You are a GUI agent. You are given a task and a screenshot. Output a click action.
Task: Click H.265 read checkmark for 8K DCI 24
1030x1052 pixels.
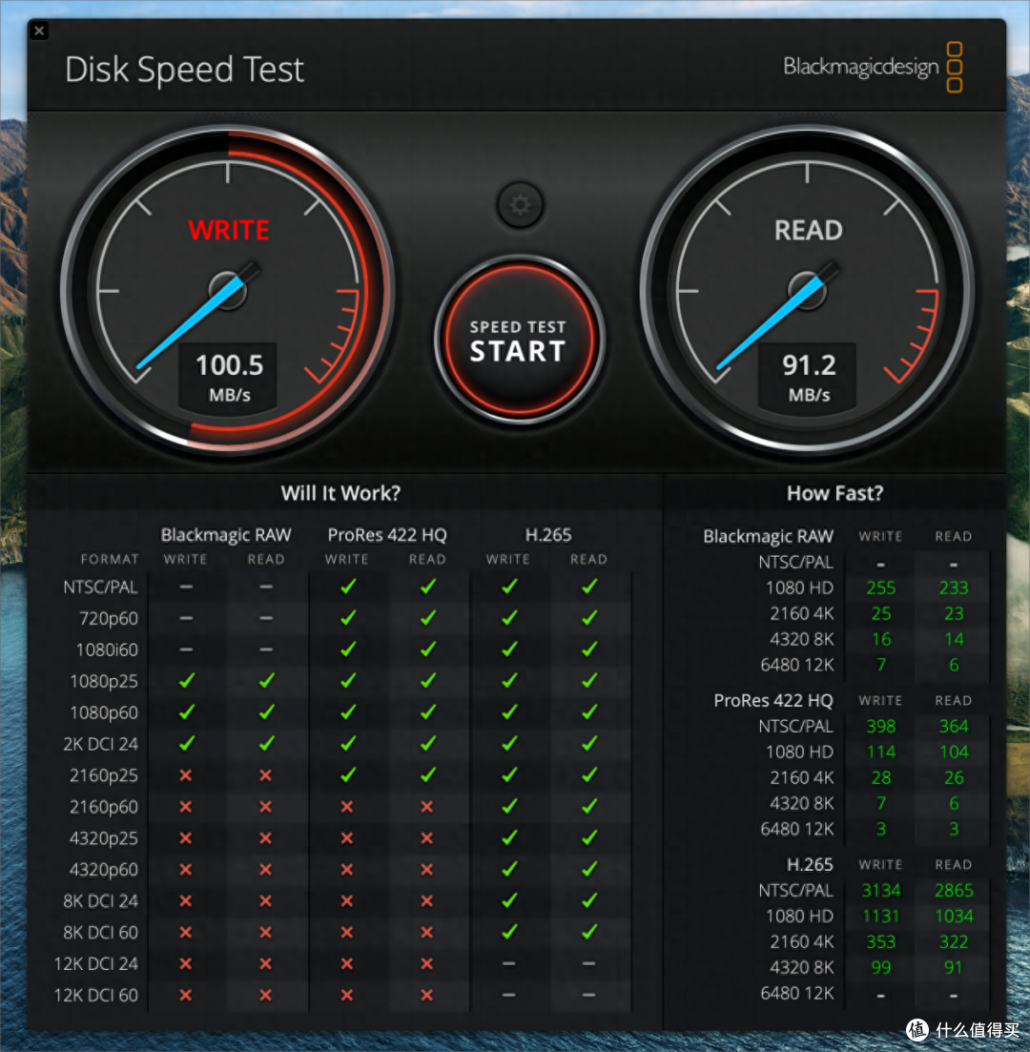point(589,899)
